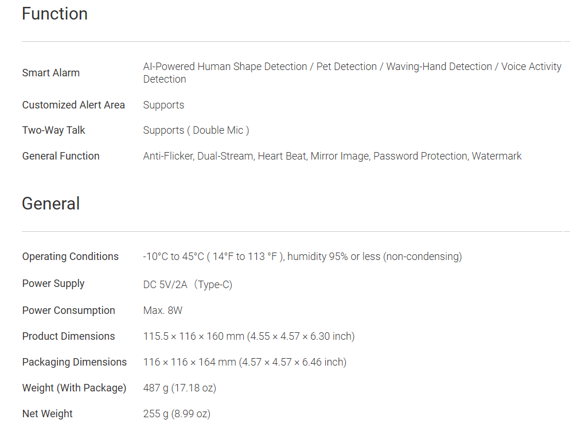Click the Operating Conditions label
Image resolution: width=581 pixels, height=431 pixels.
pos(70,257)
